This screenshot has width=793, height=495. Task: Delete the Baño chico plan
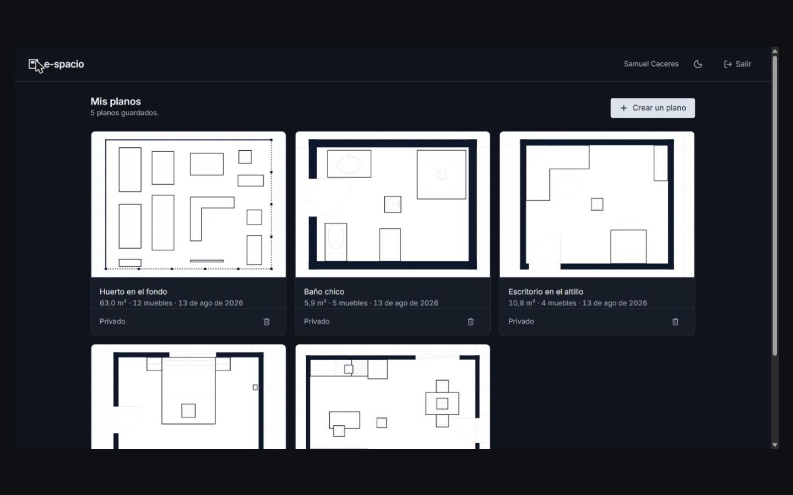pyautogui.click(x=471, y=322)
